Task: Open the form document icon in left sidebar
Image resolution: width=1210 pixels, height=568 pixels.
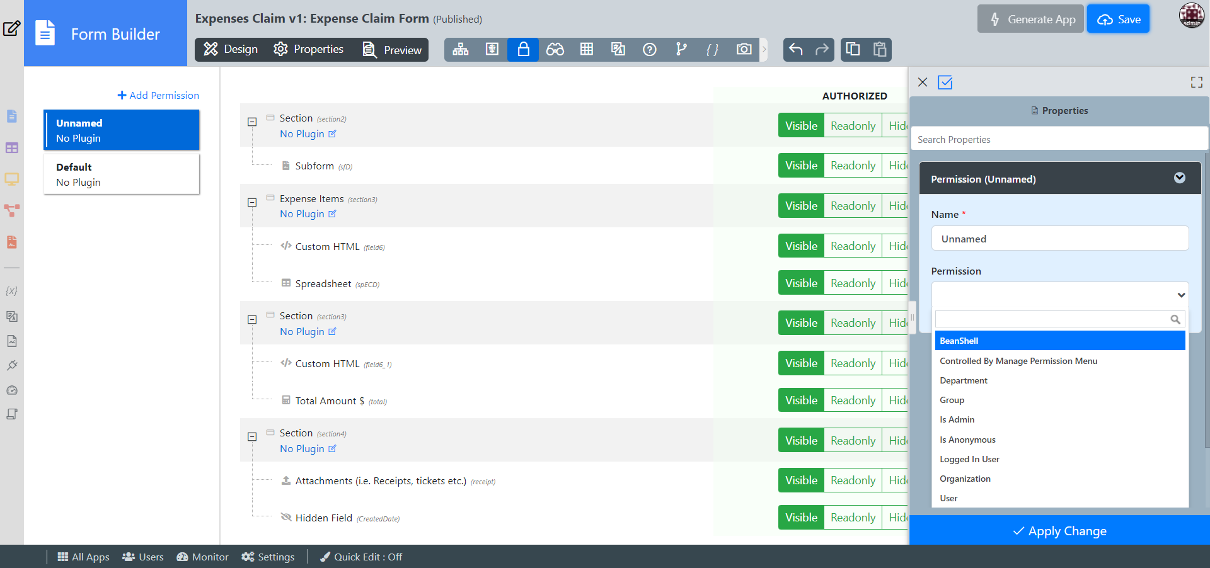Action: pos(12,116)
